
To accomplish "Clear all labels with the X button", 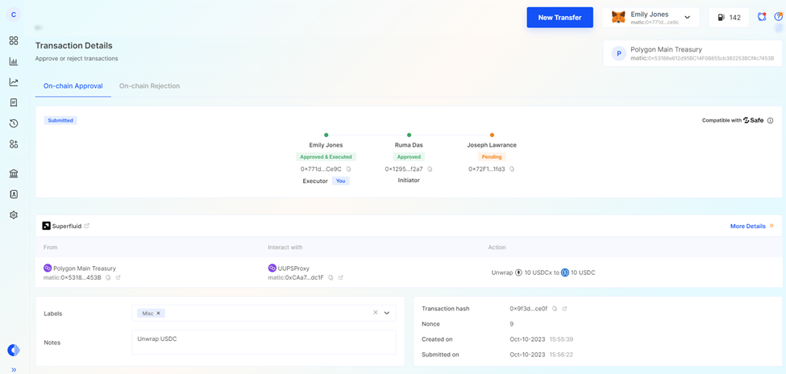I will tap(375, 313).
